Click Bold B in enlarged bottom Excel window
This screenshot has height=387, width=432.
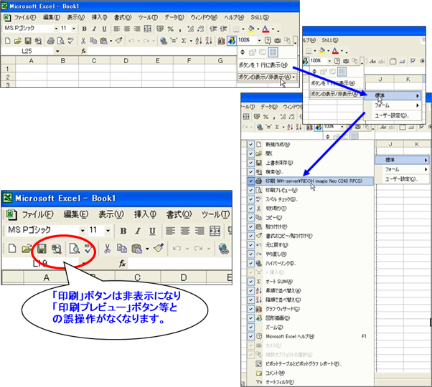(123, 231)
